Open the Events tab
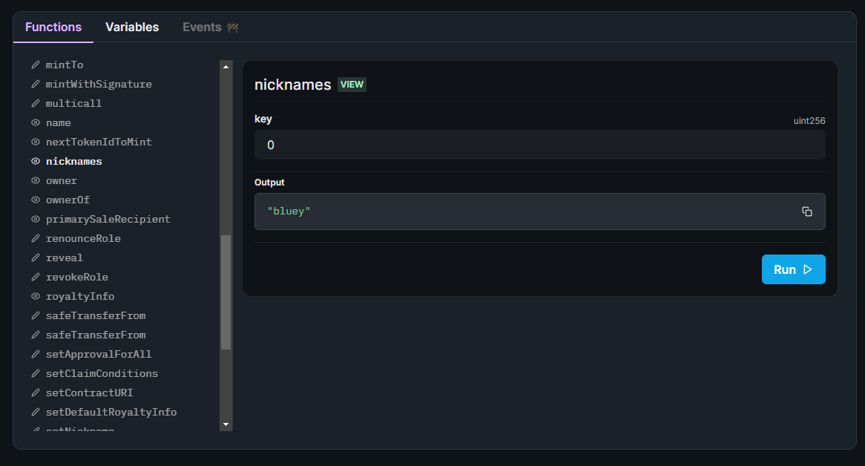Screen dimensions: 865x466 pyautogui.click(x=200, y=27)
